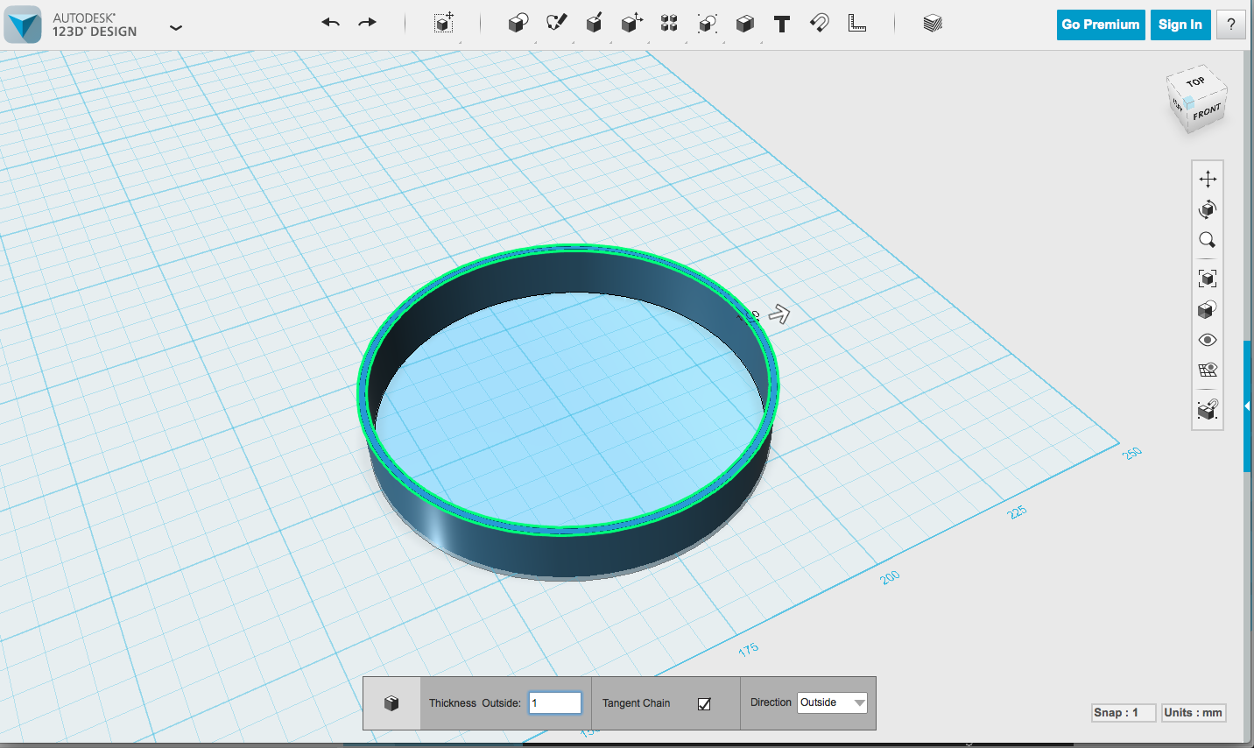
Task: Open the Combine tool
Action: click(x=744, y=24)
